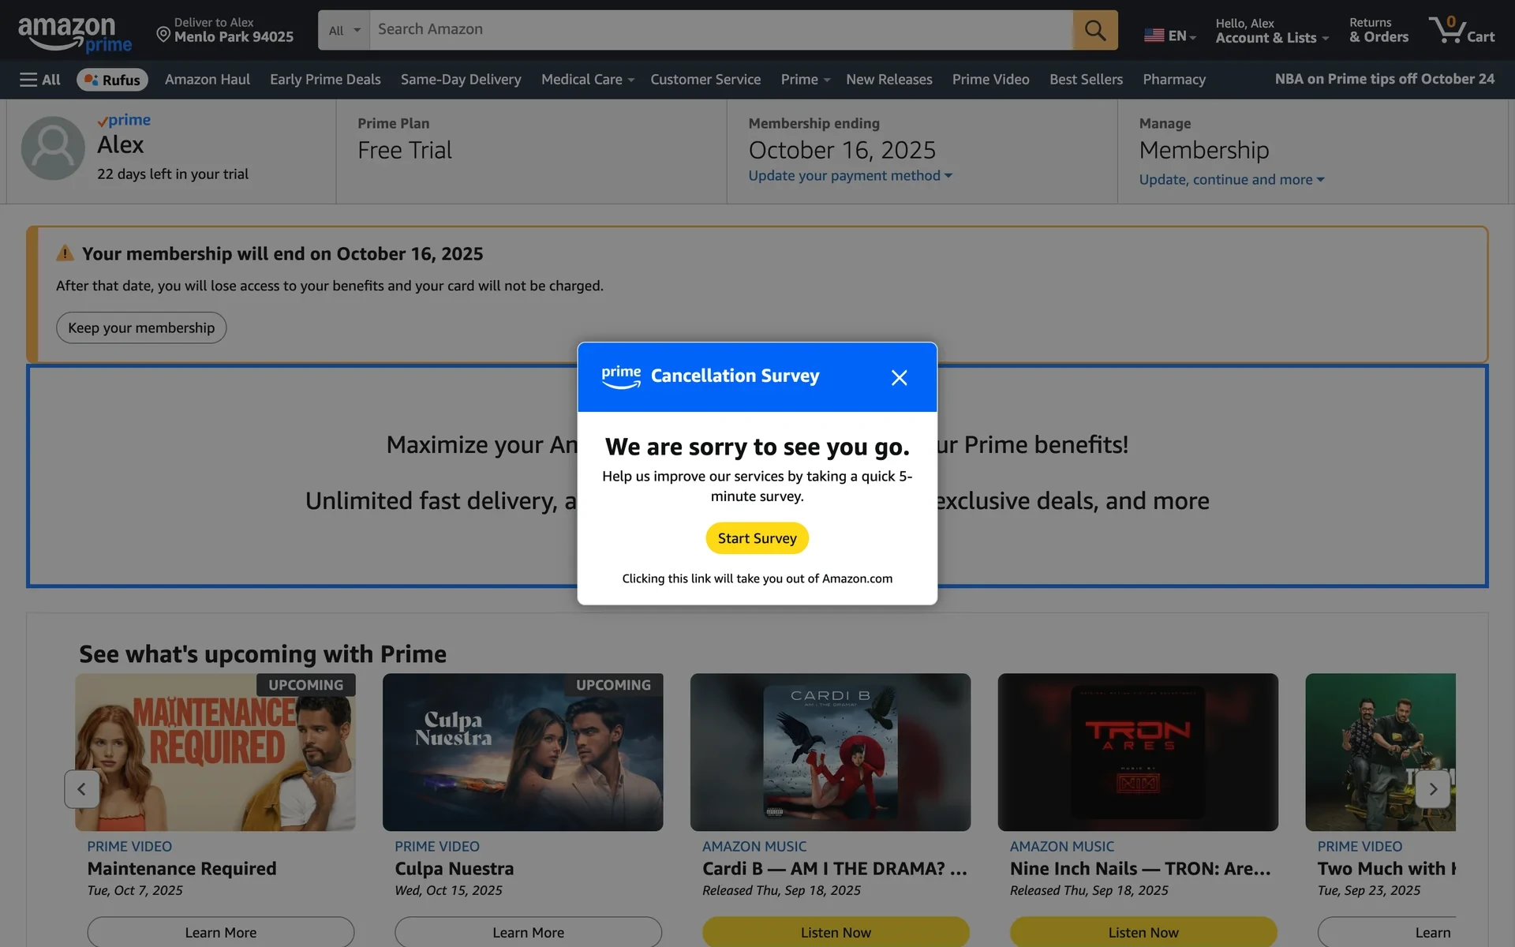
Task: Click the Membership ending October 16, 2025 date
Action: point(842,150)
